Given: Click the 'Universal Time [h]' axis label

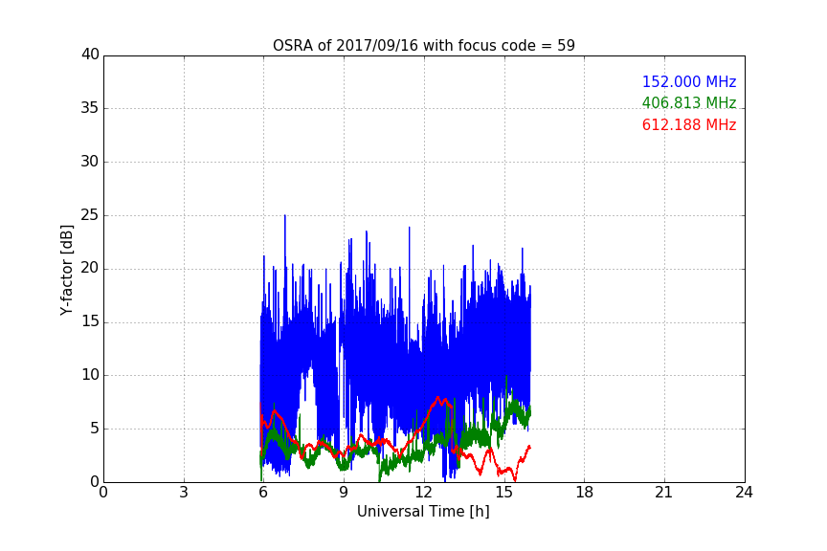Looking at the screenshot, I should tap(423, 512).
